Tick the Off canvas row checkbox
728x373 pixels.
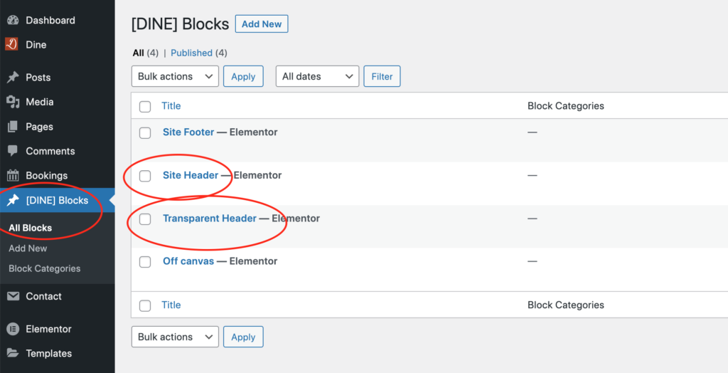point(145,262)
